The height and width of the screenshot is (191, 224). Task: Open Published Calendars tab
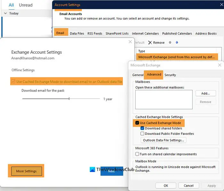(x=177, y=33)
